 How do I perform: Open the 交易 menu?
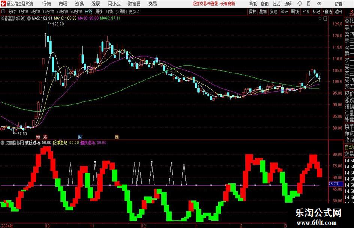point(152,4)
